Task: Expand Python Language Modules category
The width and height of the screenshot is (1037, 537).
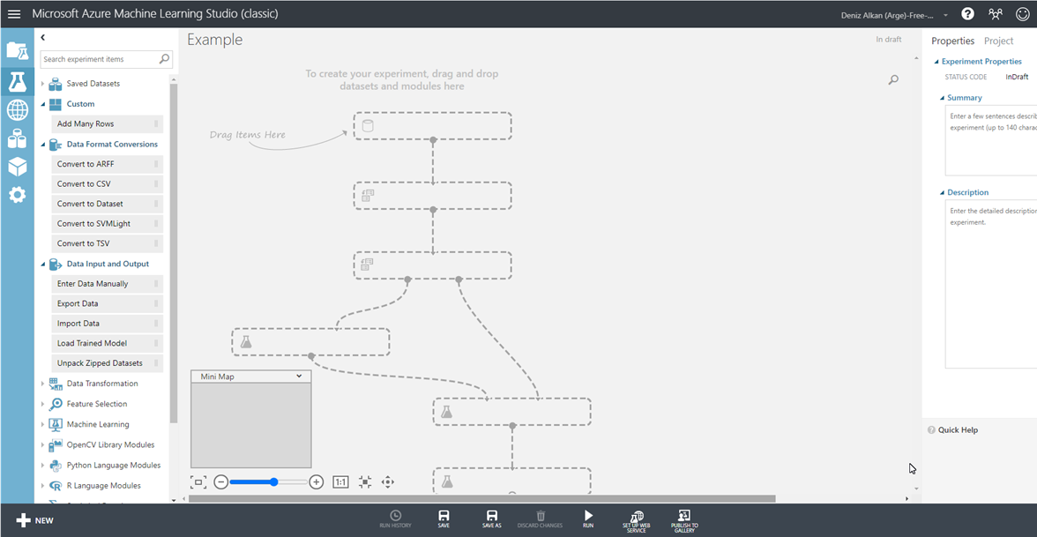Action: (43, 465)
